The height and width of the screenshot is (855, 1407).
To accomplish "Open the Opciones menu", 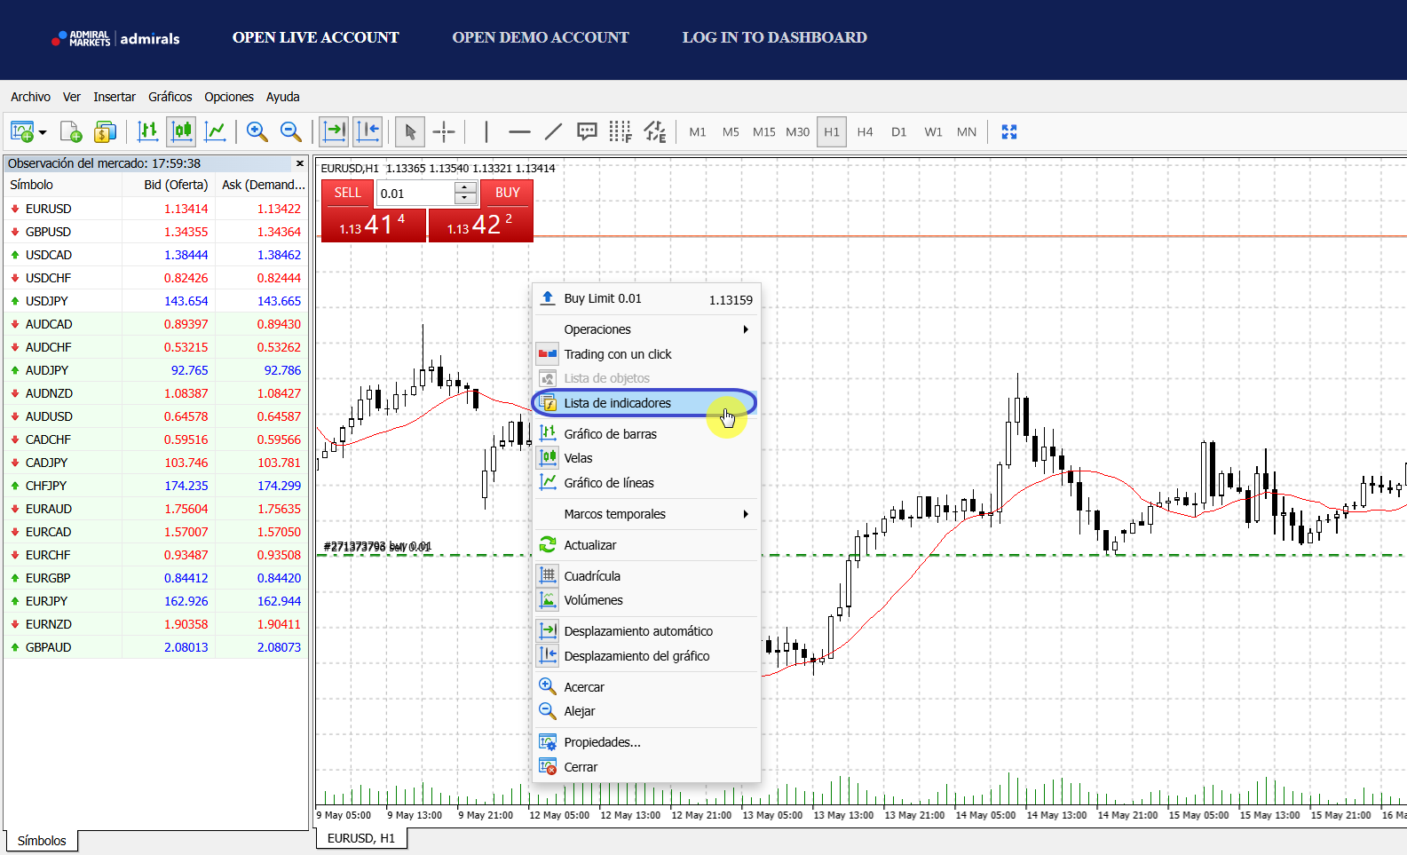I will click(229, 97).
